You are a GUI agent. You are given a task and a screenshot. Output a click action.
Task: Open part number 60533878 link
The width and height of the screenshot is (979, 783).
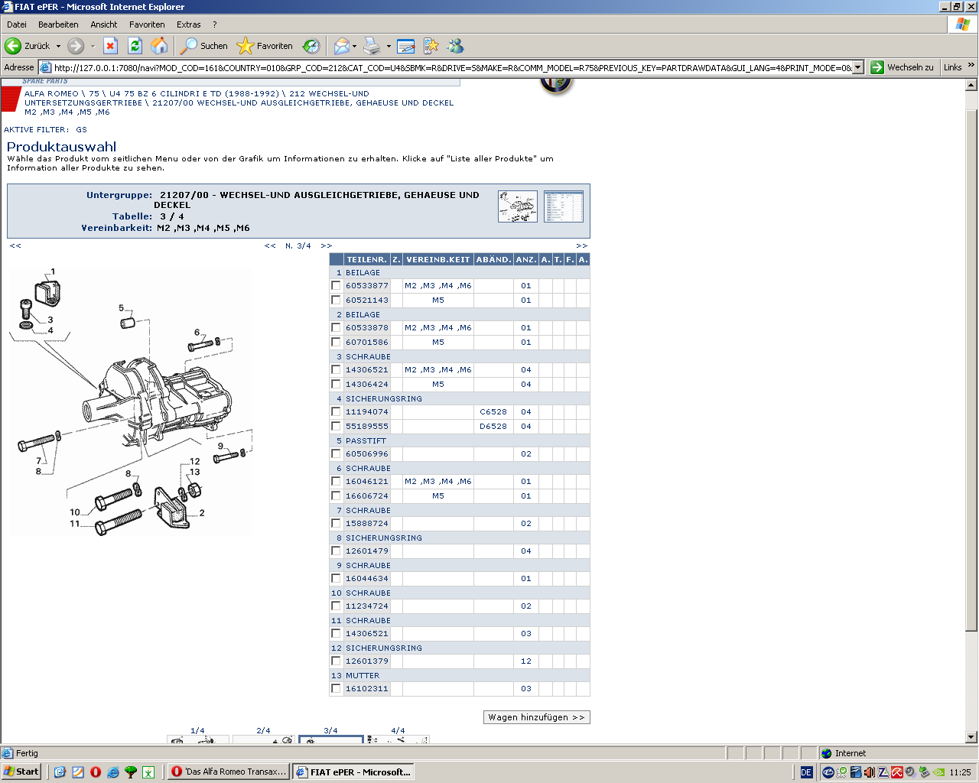(367, 327)
